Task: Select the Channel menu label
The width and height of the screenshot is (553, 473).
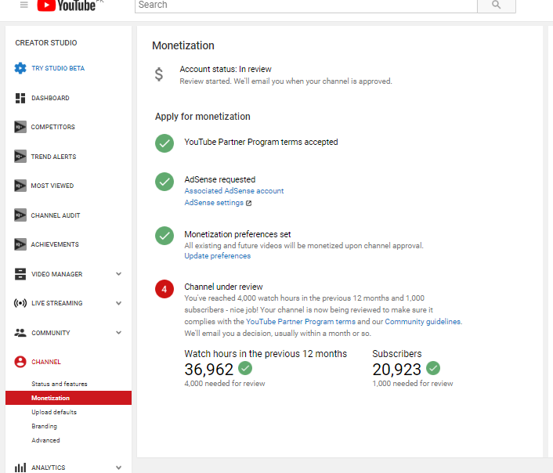Action: pos(46,362)
